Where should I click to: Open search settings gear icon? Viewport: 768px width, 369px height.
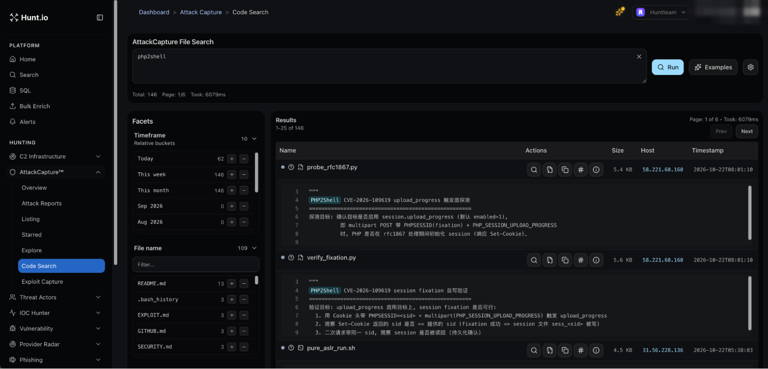pyautogui.click(x=750, y=67)
